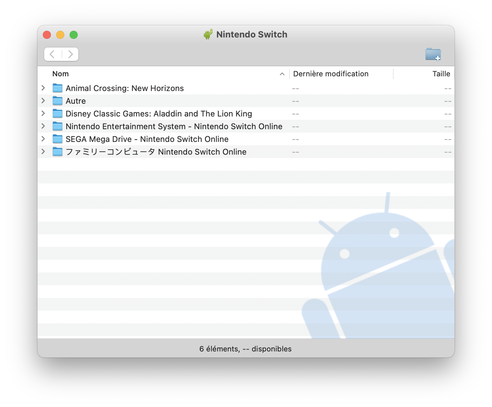Click folder icon of Disney Classic Games row
This screenshot has width=492, height=407.
(58, 113)
